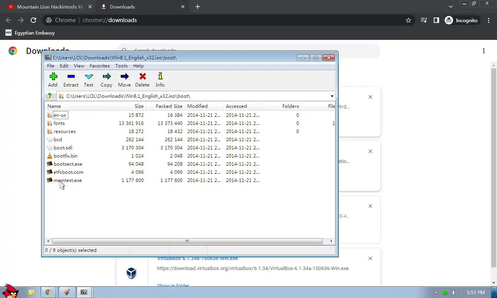Click the 7-Zip horizontal scrollbar thumb

[186, 241]
